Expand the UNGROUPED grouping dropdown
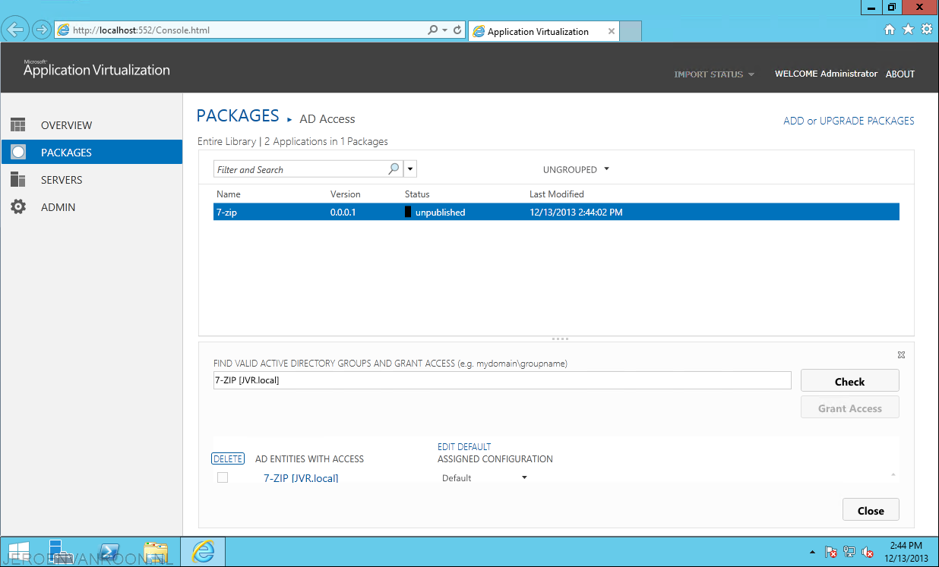 click(576, 169)
